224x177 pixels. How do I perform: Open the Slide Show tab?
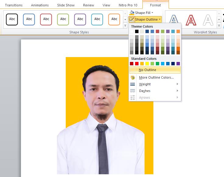coord(66,5)
